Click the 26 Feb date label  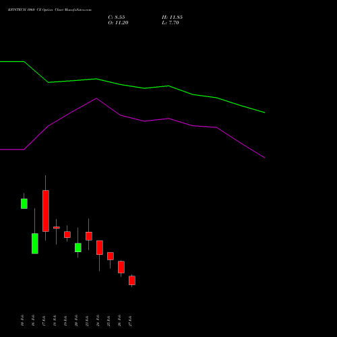[x=119, y=320]
